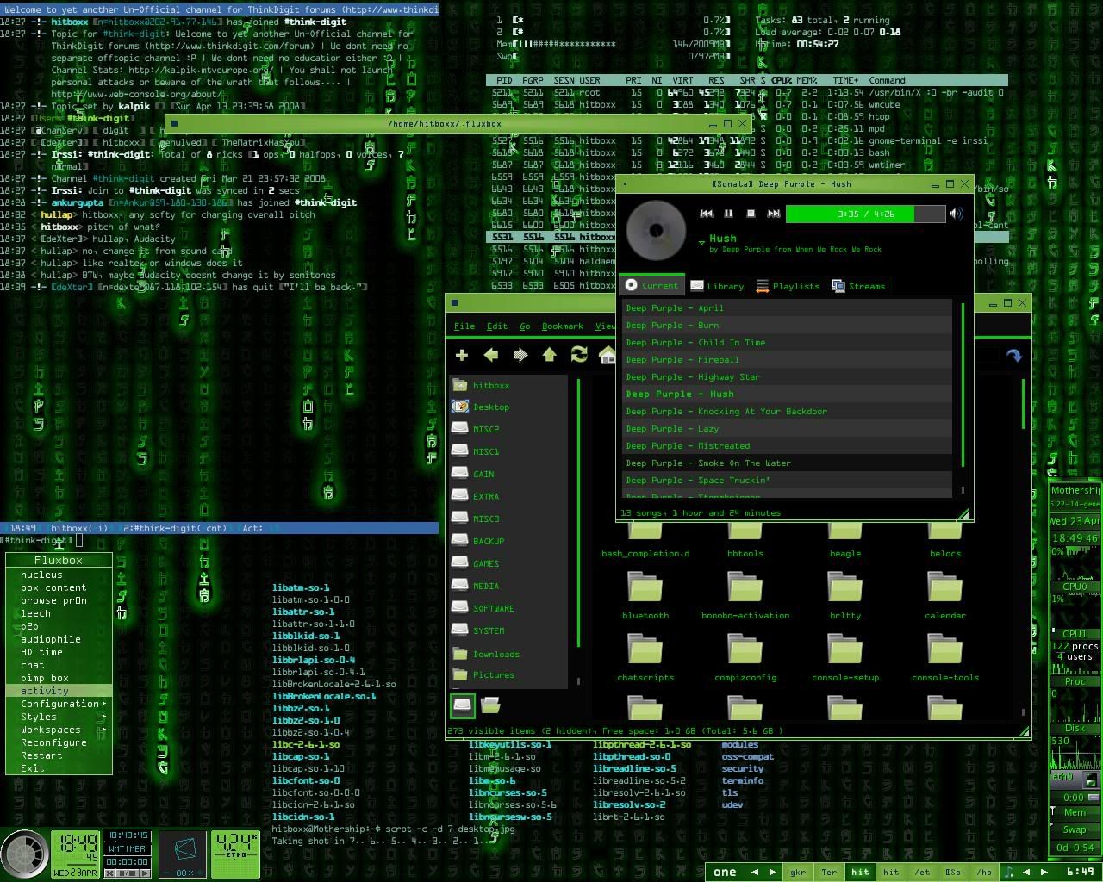Open the Go menu in file manager
Viewport: 1103px width, 882px height.
point(525,326)
